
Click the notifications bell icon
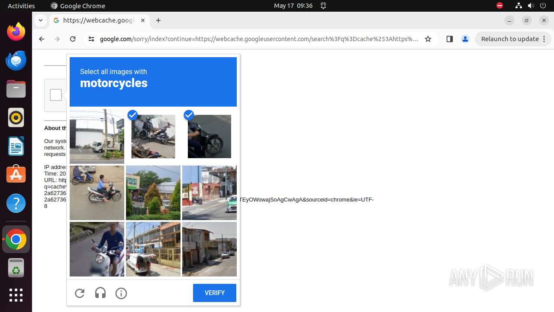[x=323, y=6]
